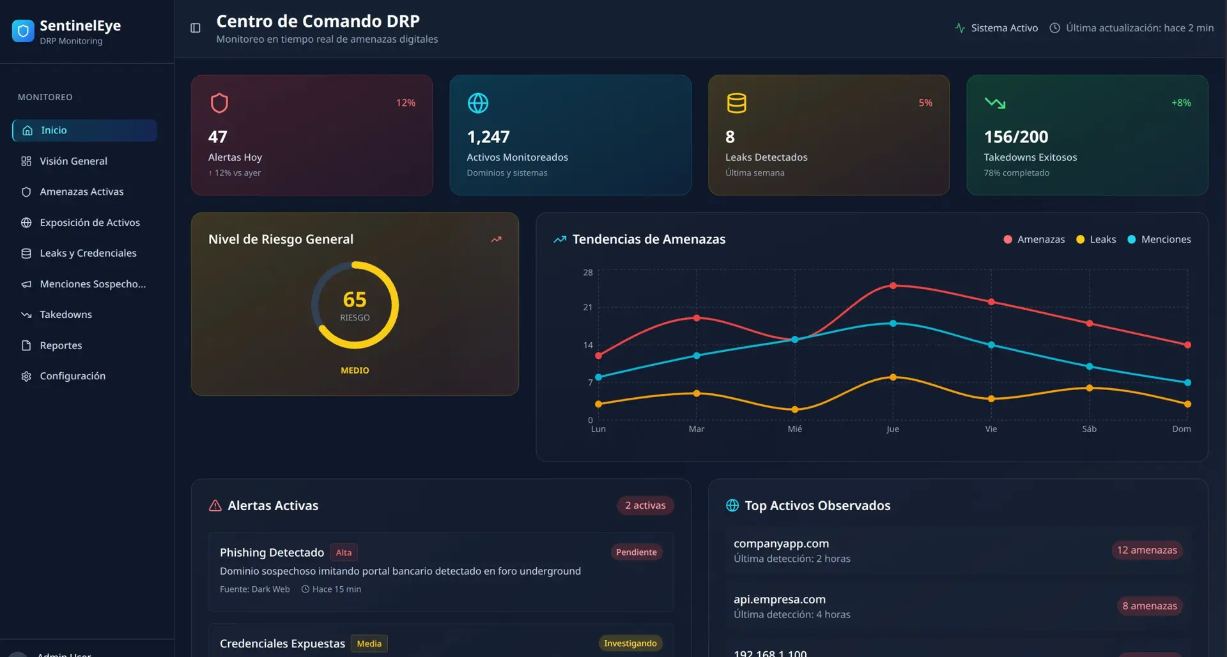Open the api.empresa.com asset row
Viewport: 1227px width, 657px height.
pos(958,606)
